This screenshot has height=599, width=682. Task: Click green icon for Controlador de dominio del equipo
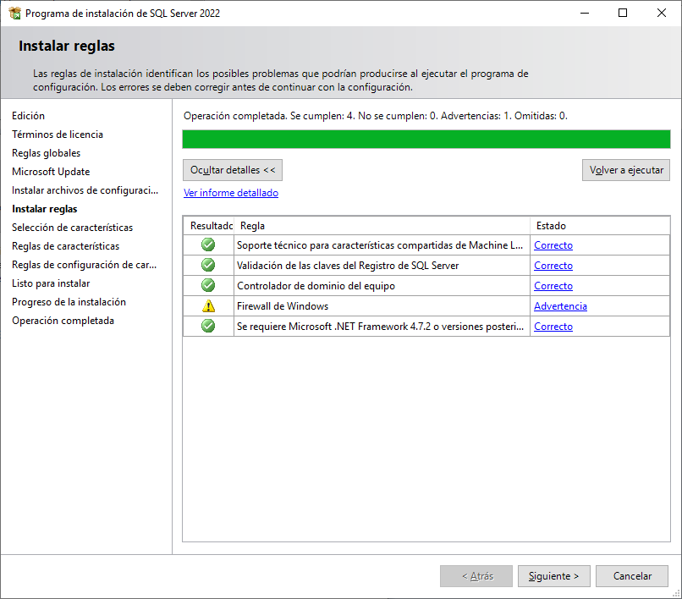click(207, 285)
